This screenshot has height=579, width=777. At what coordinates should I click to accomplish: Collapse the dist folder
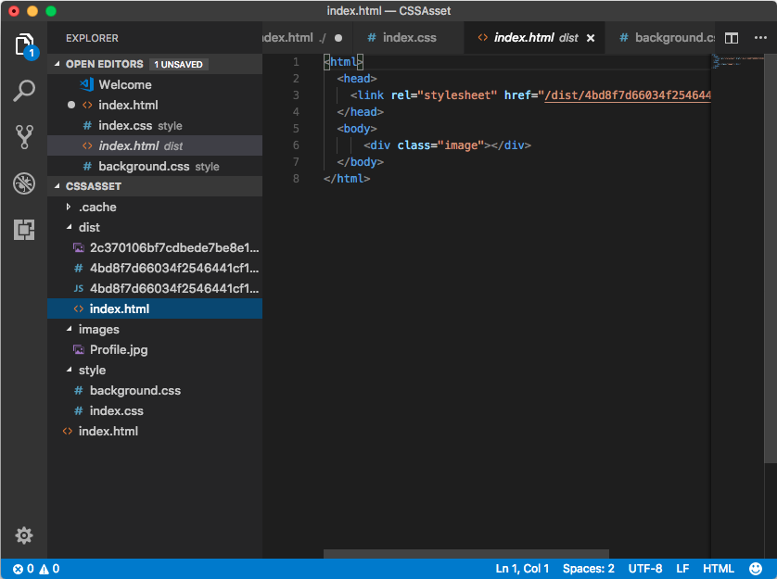click(69, 227)
